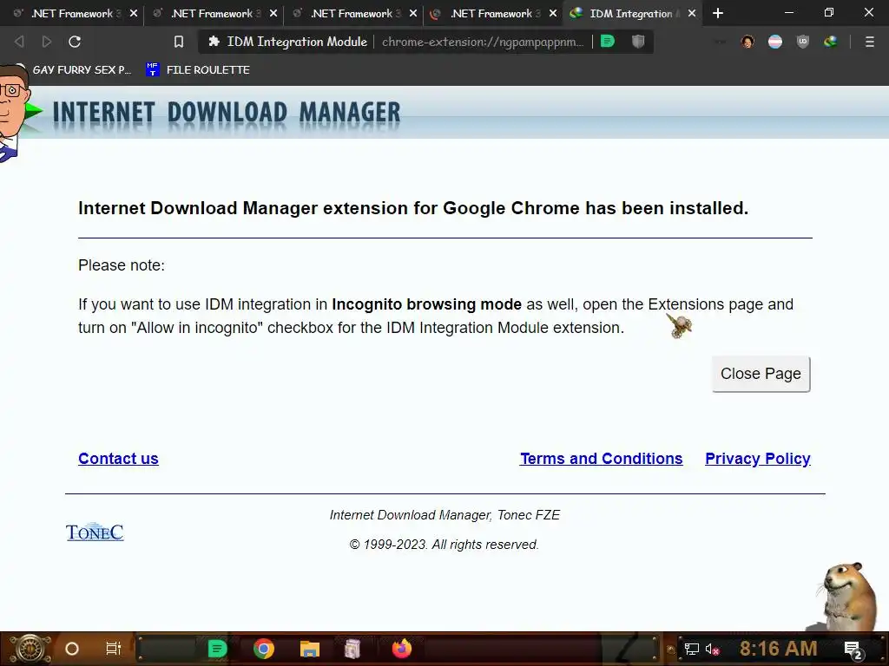Click the "© 1999-2023. All rights reserved." text
Image resolution: width=889 pixels, height=666 pixels.
pyautogui.click(x=444, y=545)
